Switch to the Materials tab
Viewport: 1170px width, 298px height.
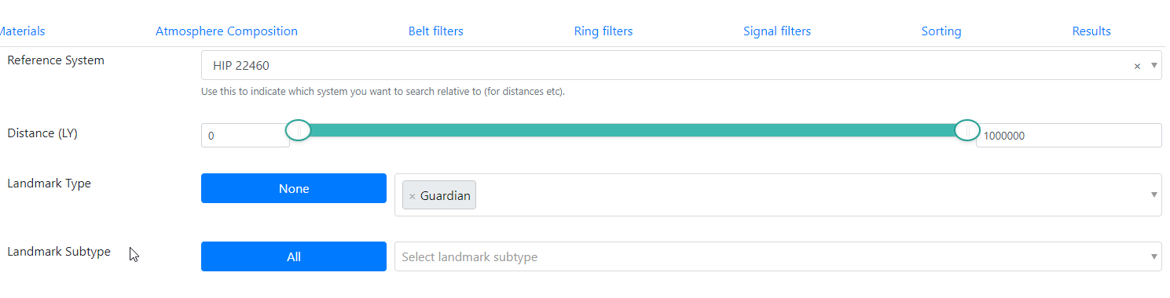pyautogui.click(x=21, y=31)
